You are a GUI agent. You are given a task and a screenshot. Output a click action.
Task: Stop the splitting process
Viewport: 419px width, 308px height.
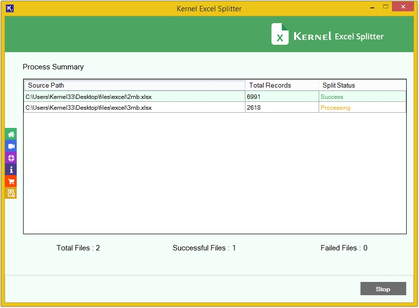(x=383, y=289)
